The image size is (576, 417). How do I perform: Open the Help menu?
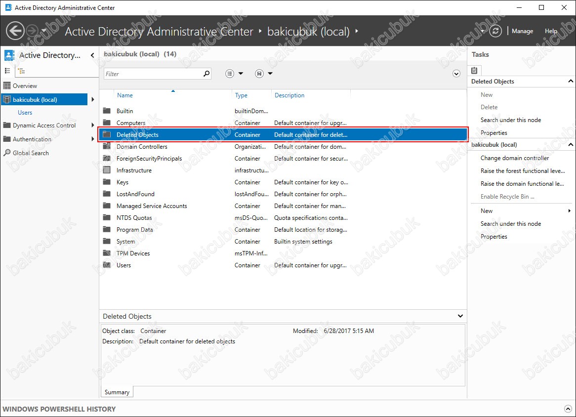tap(551, 31)
